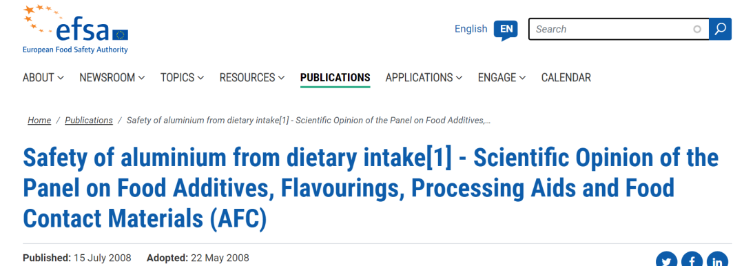Share the page on Facebook

[692, 260]
